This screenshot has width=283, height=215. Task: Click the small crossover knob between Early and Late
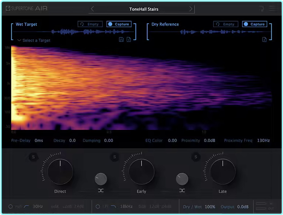(x=182, y=179)
